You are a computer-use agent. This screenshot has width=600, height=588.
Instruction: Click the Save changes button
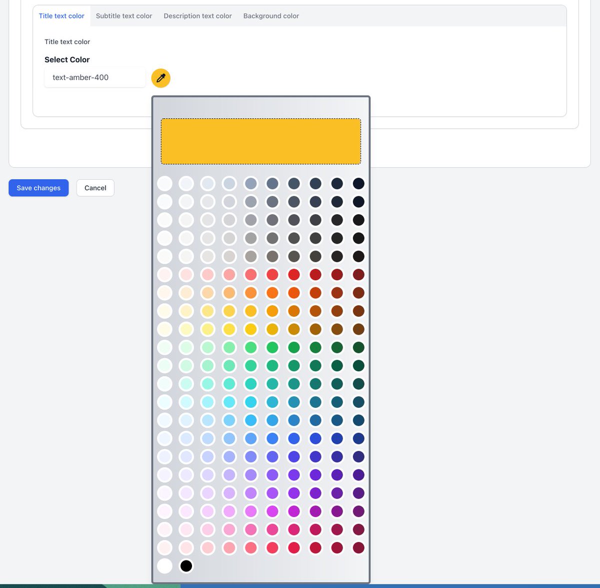(38, 188)
